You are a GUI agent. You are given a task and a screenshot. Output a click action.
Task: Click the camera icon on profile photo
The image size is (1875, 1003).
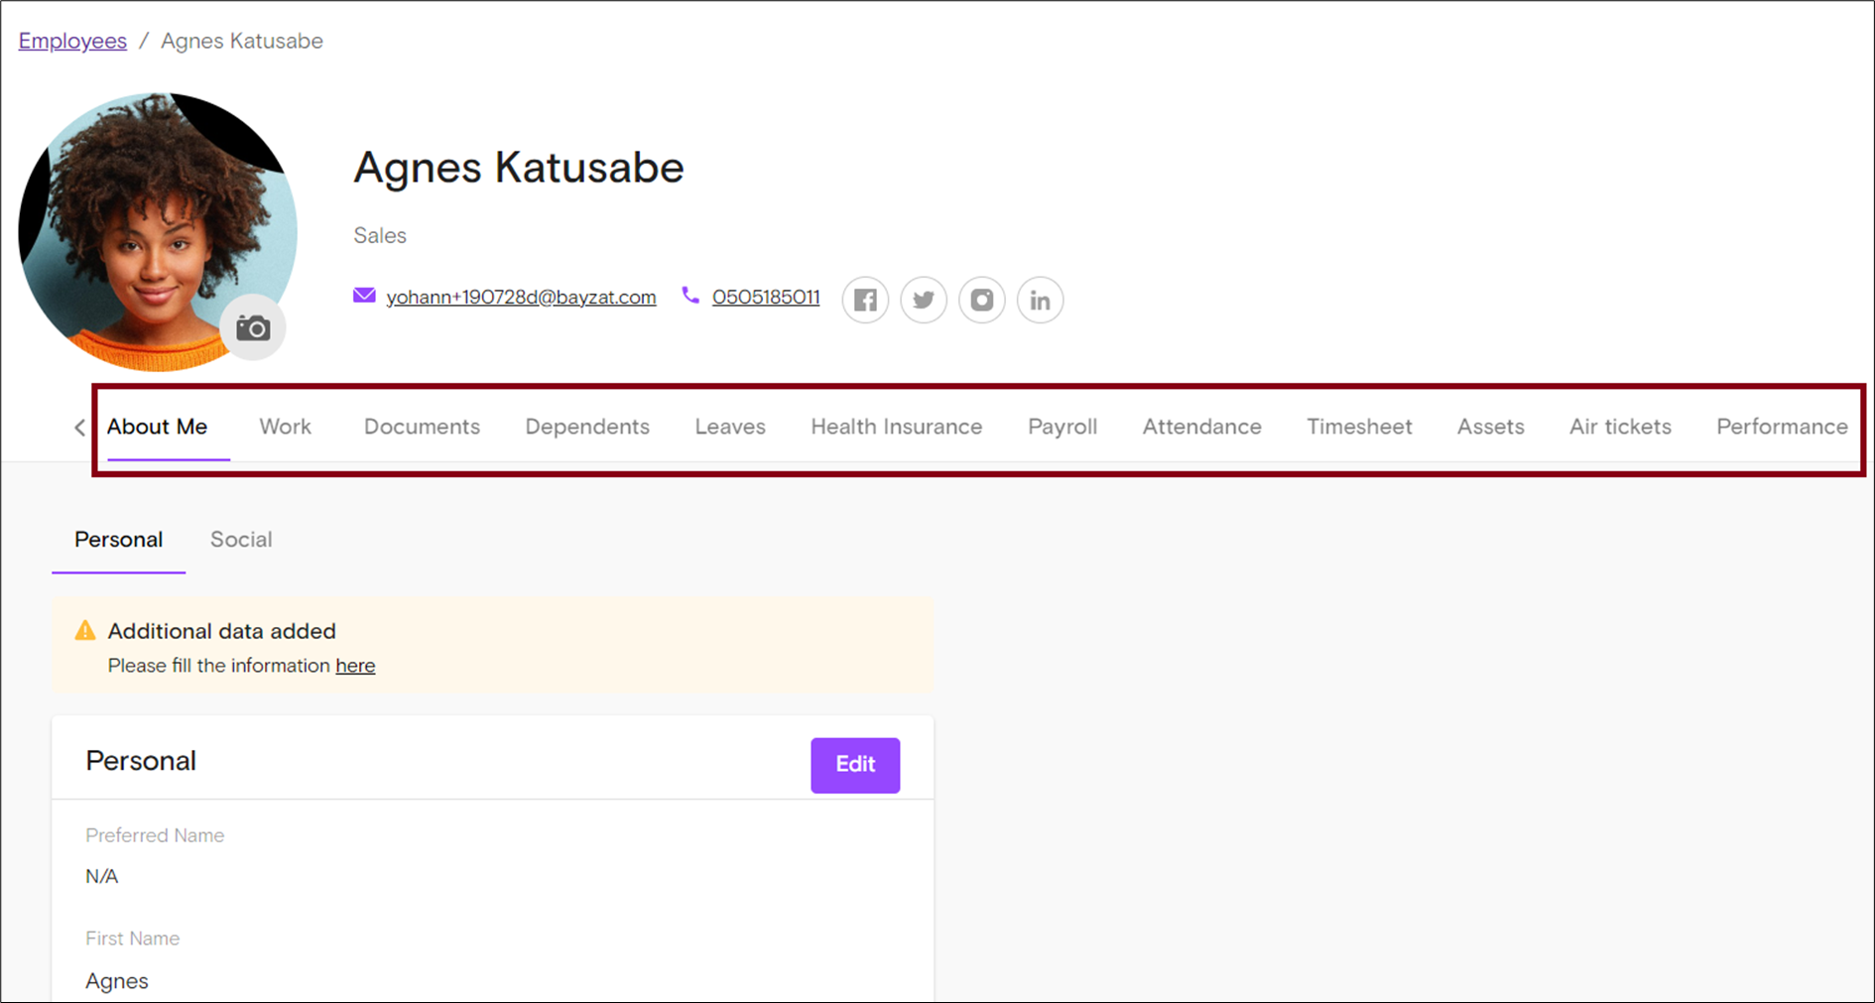(x=253, y=328)
